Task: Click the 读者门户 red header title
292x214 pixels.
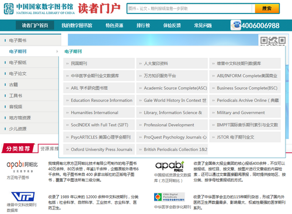Action: (99, 9)
